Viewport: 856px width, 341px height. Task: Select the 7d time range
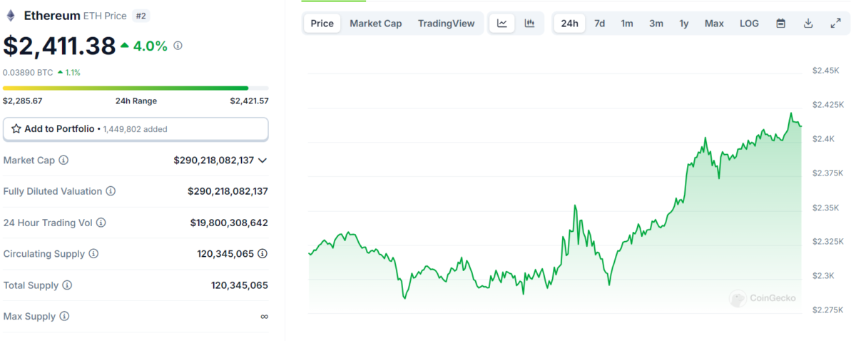pos(599,24)
